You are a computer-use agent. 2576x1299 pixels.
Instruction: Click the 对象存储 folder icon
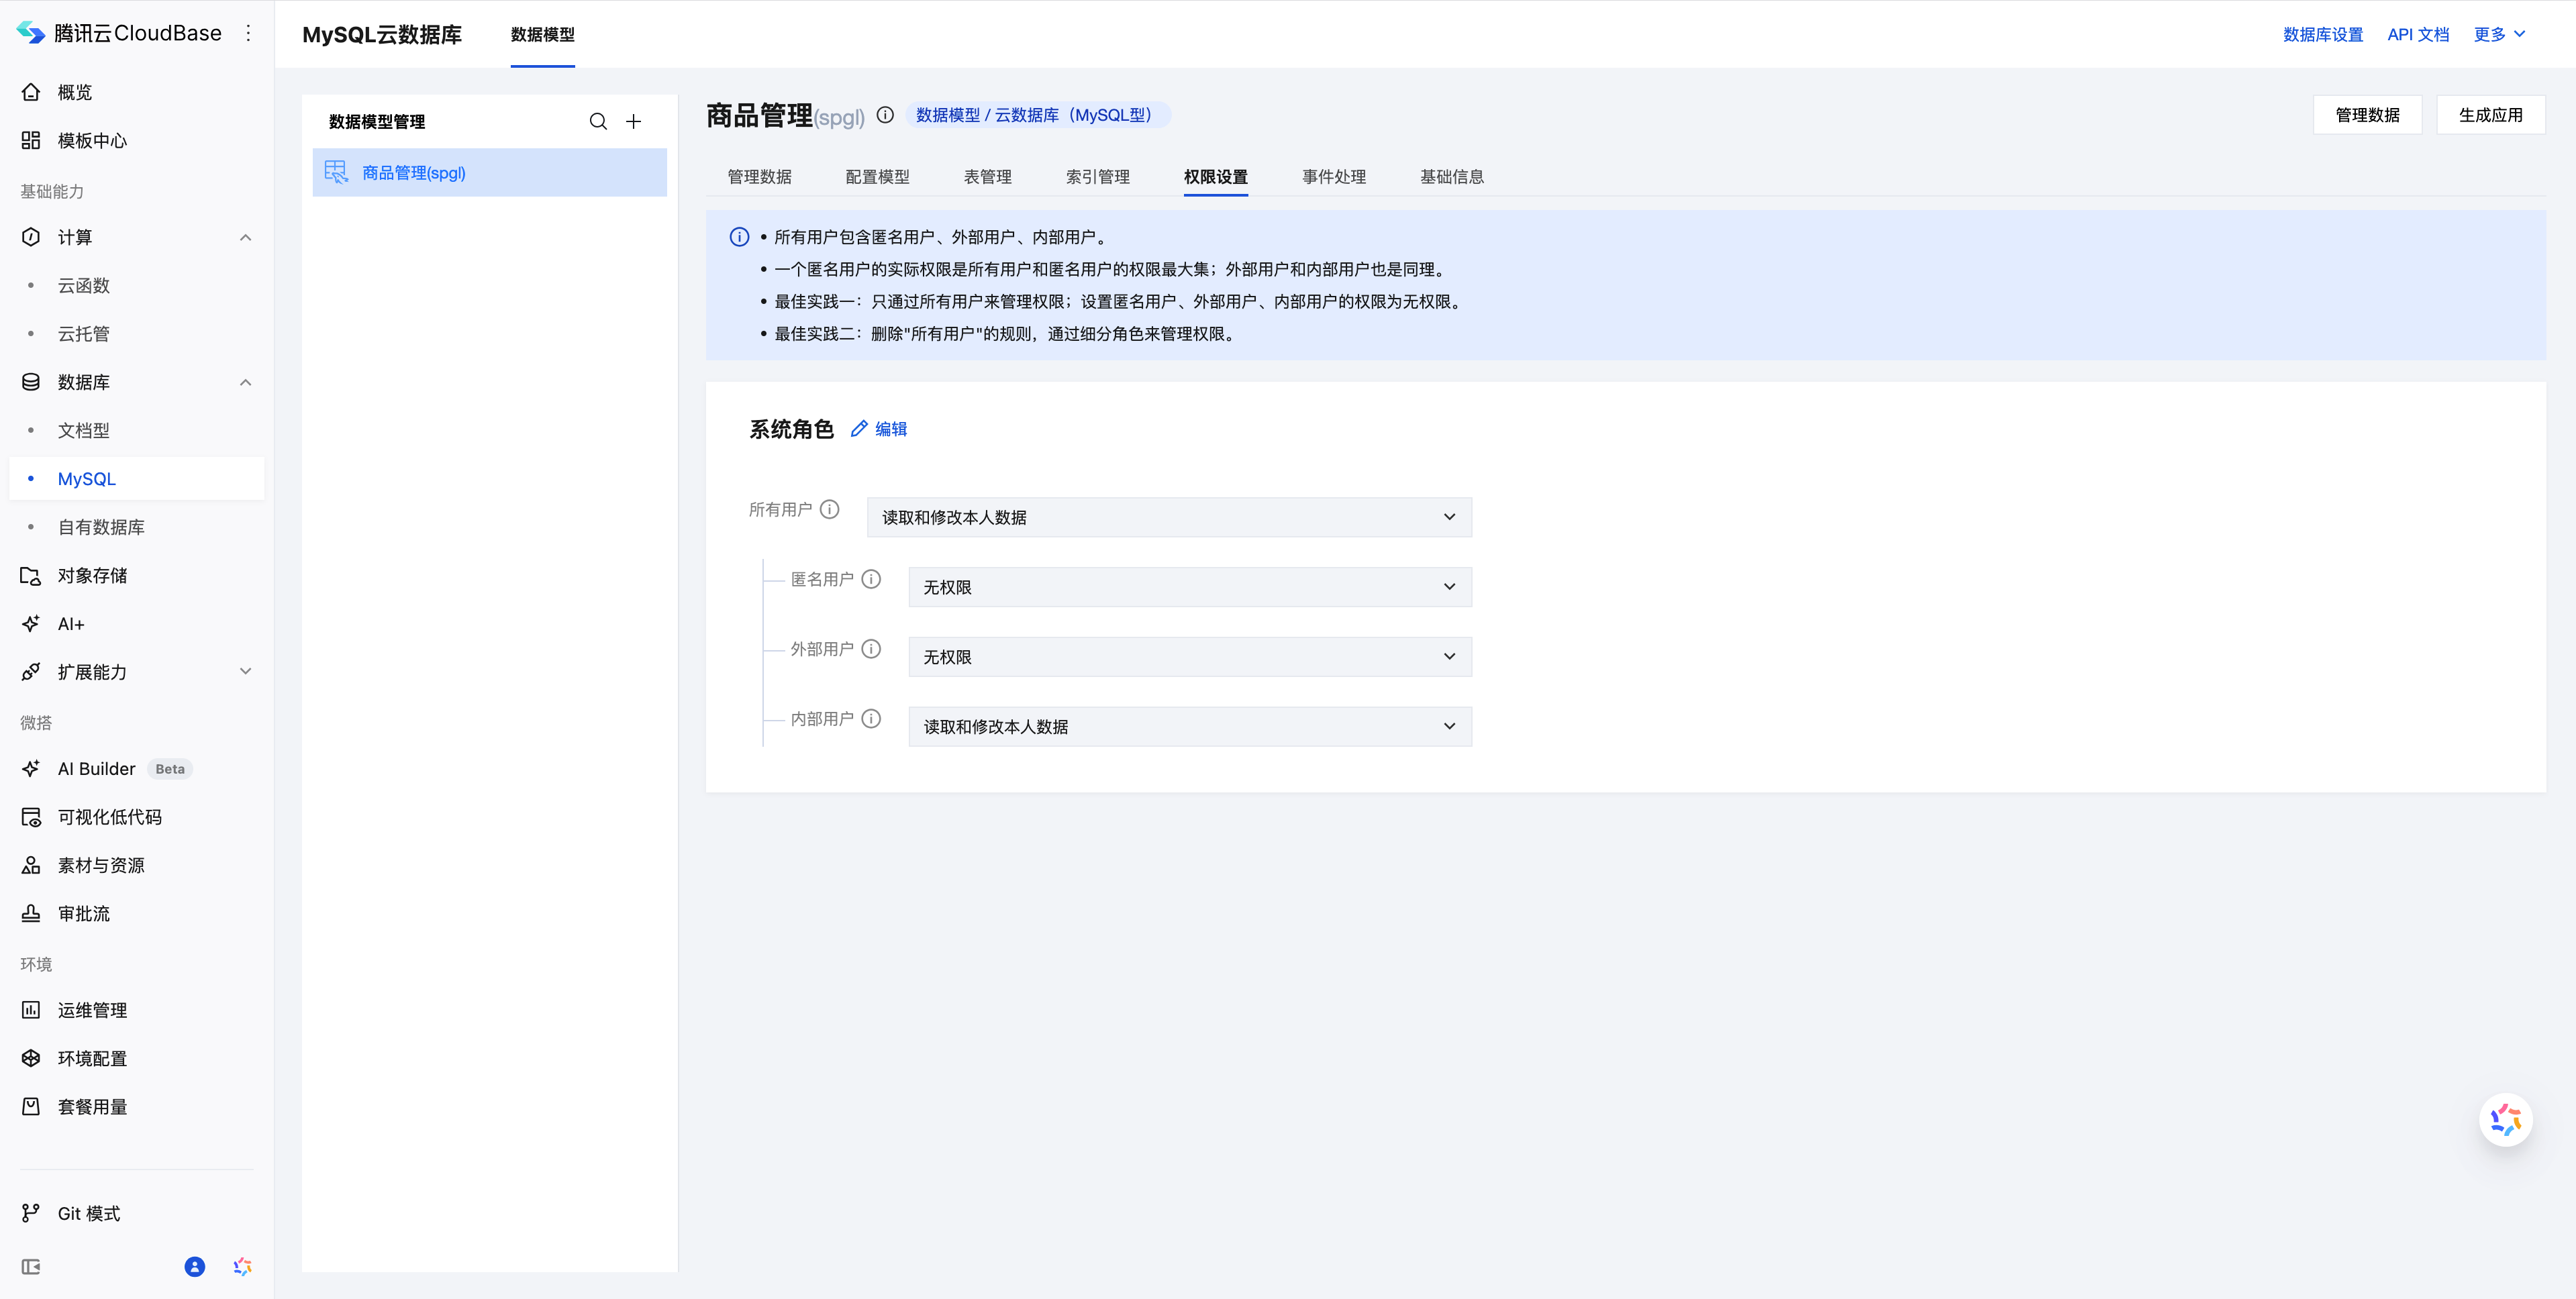[x=31, y=575]
